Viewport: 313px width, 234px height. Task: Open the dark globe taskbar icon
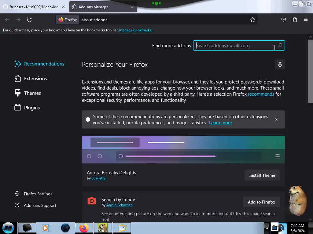pyautogui.click(x=65, y=228)
